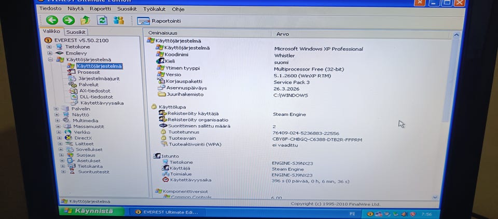
Task: Go up one level with the folder arrow icon
Action: (85, 20)
